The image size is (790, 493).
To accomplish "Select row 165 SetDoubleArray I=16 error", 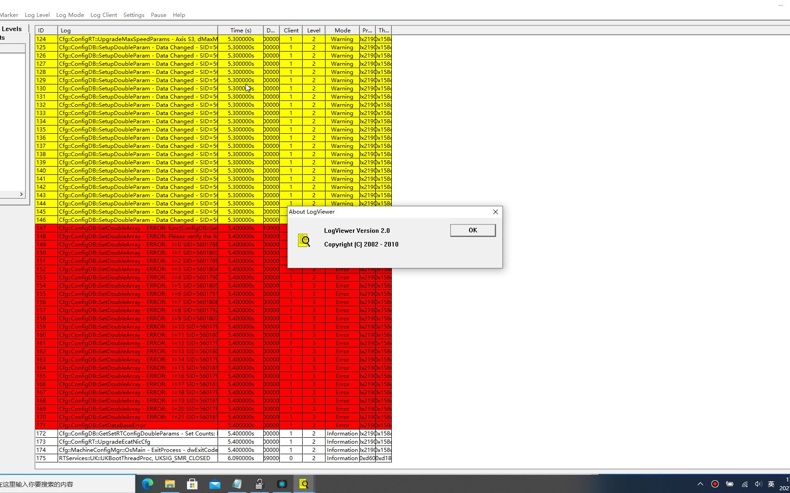I will pos(213,376).
